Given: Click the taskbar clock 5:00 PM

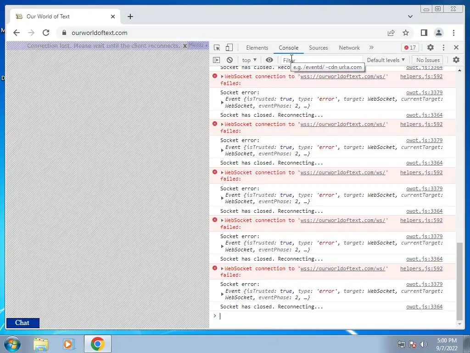Looking at the screenshot, I should click(447, 341).
